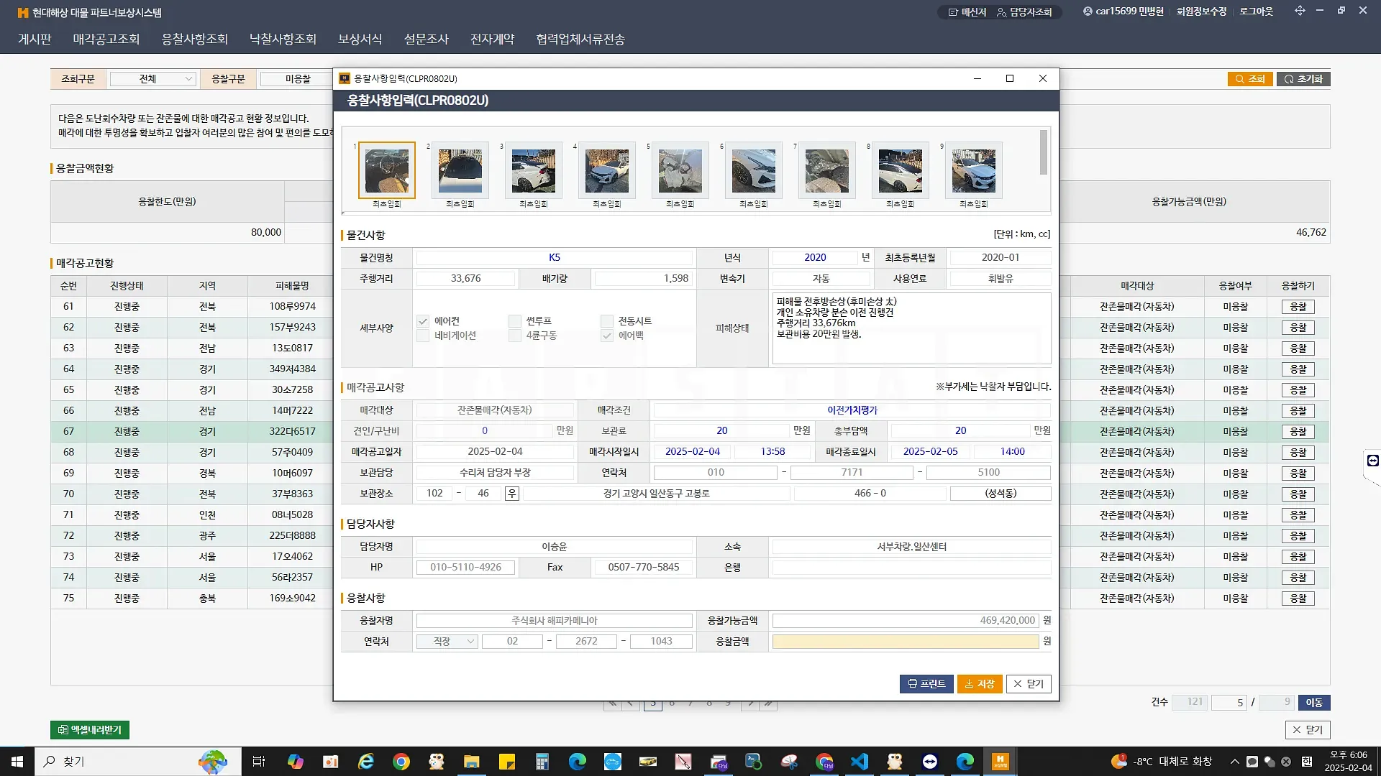This screenshot has width=1381, height=776.
Task: Click the 저장 save button in dialog
Action: [x=980, y=684]
